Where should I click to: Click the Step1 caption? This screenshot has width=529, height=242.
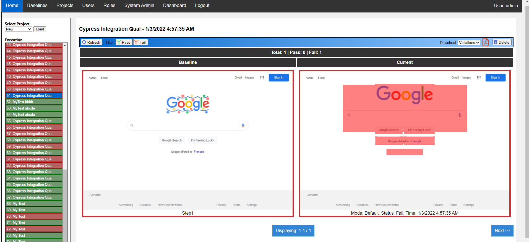(188, 213)
